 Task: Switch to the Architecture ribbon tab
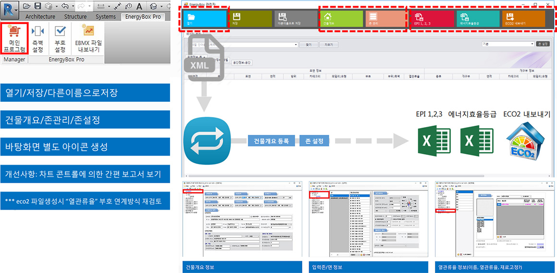pos(40,17)
